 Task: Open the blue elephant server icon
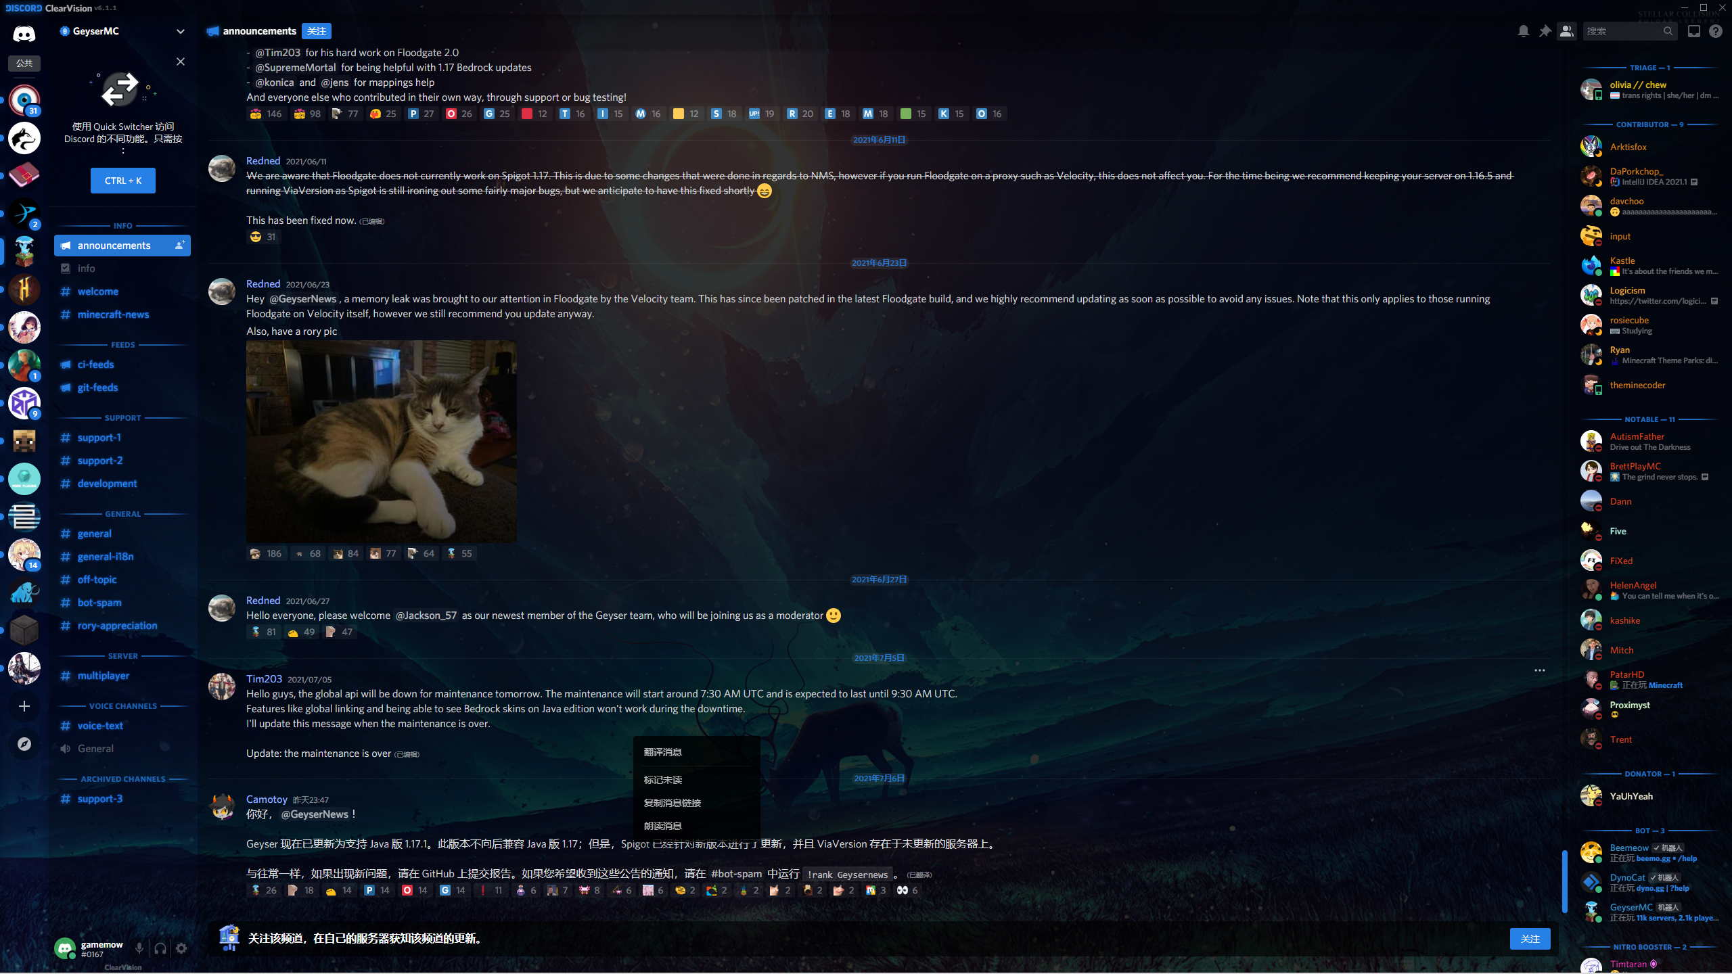click(x=24, y=593)
